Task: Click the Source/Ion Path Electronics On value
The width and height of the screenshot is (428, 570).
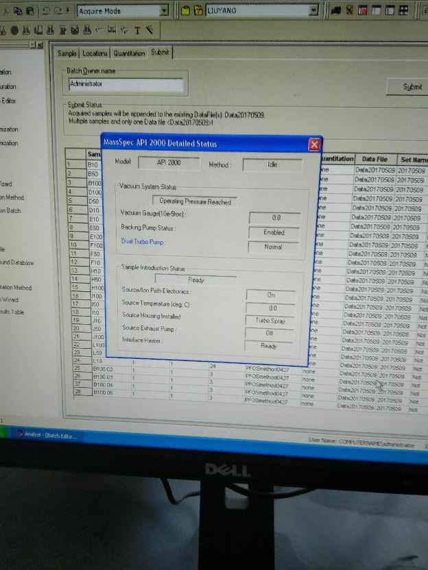Action: pyautogui.click(x=271, y=295)
